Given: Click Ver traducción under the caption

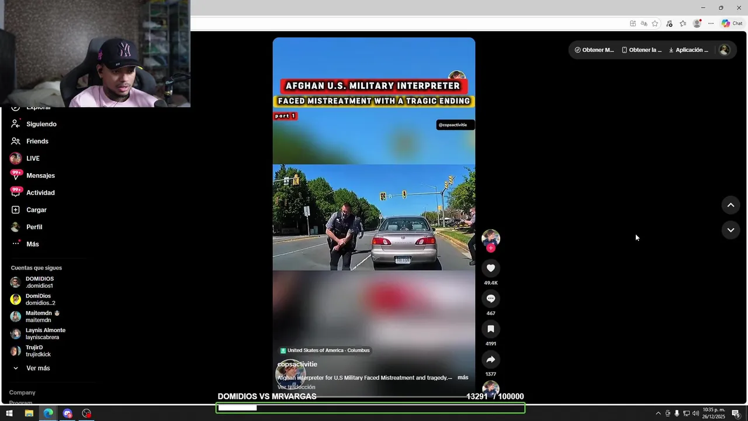Looking at the screenshot, I should point(296,387).
